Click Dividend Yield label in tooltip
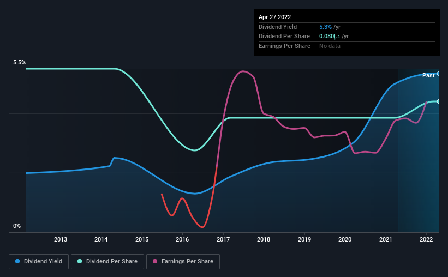Screen dimensions: 448x277 (x=278, y=27)
